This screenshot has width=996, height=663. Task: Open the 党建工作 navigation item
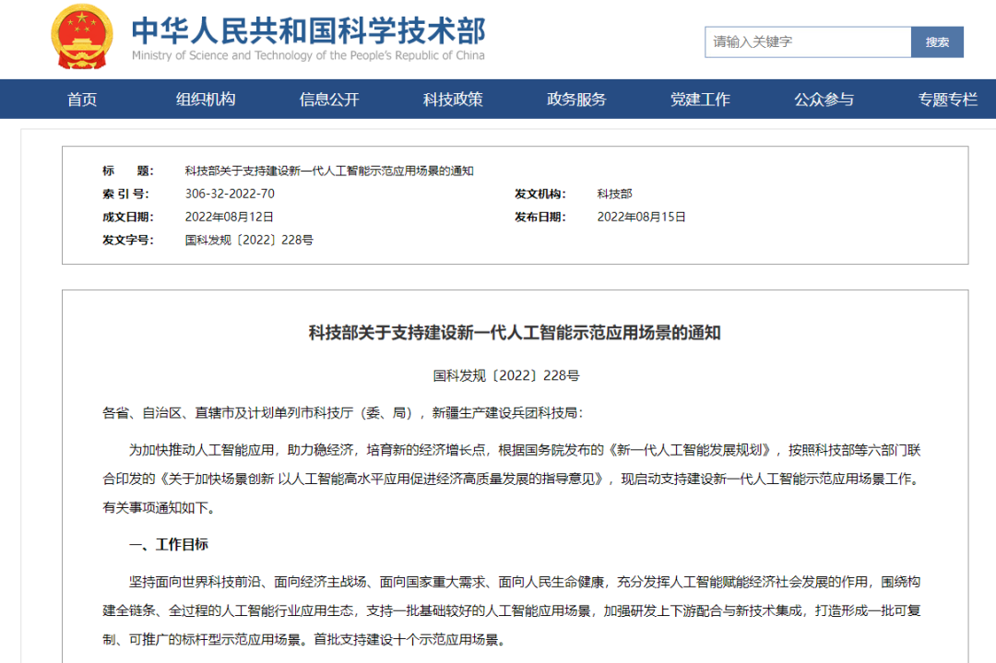click(x=700, y=99)
